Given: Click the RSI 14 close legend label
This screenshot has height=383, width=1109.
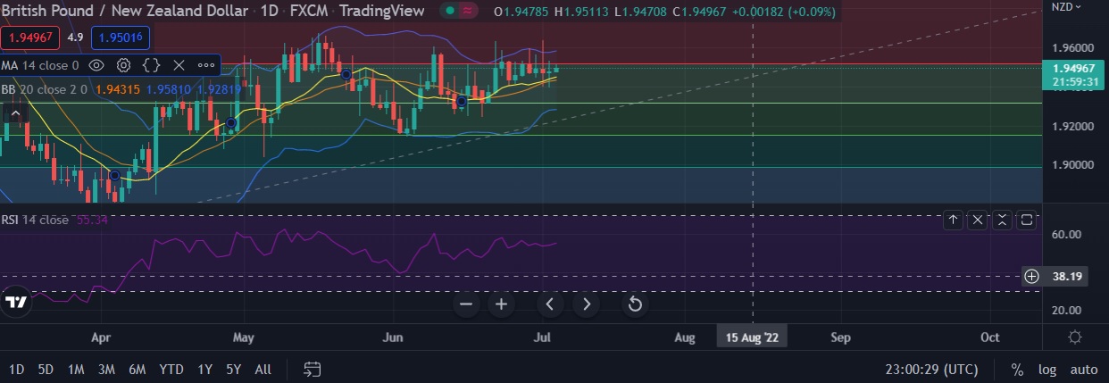Looking at the screenshot, I should coord(34,220).
